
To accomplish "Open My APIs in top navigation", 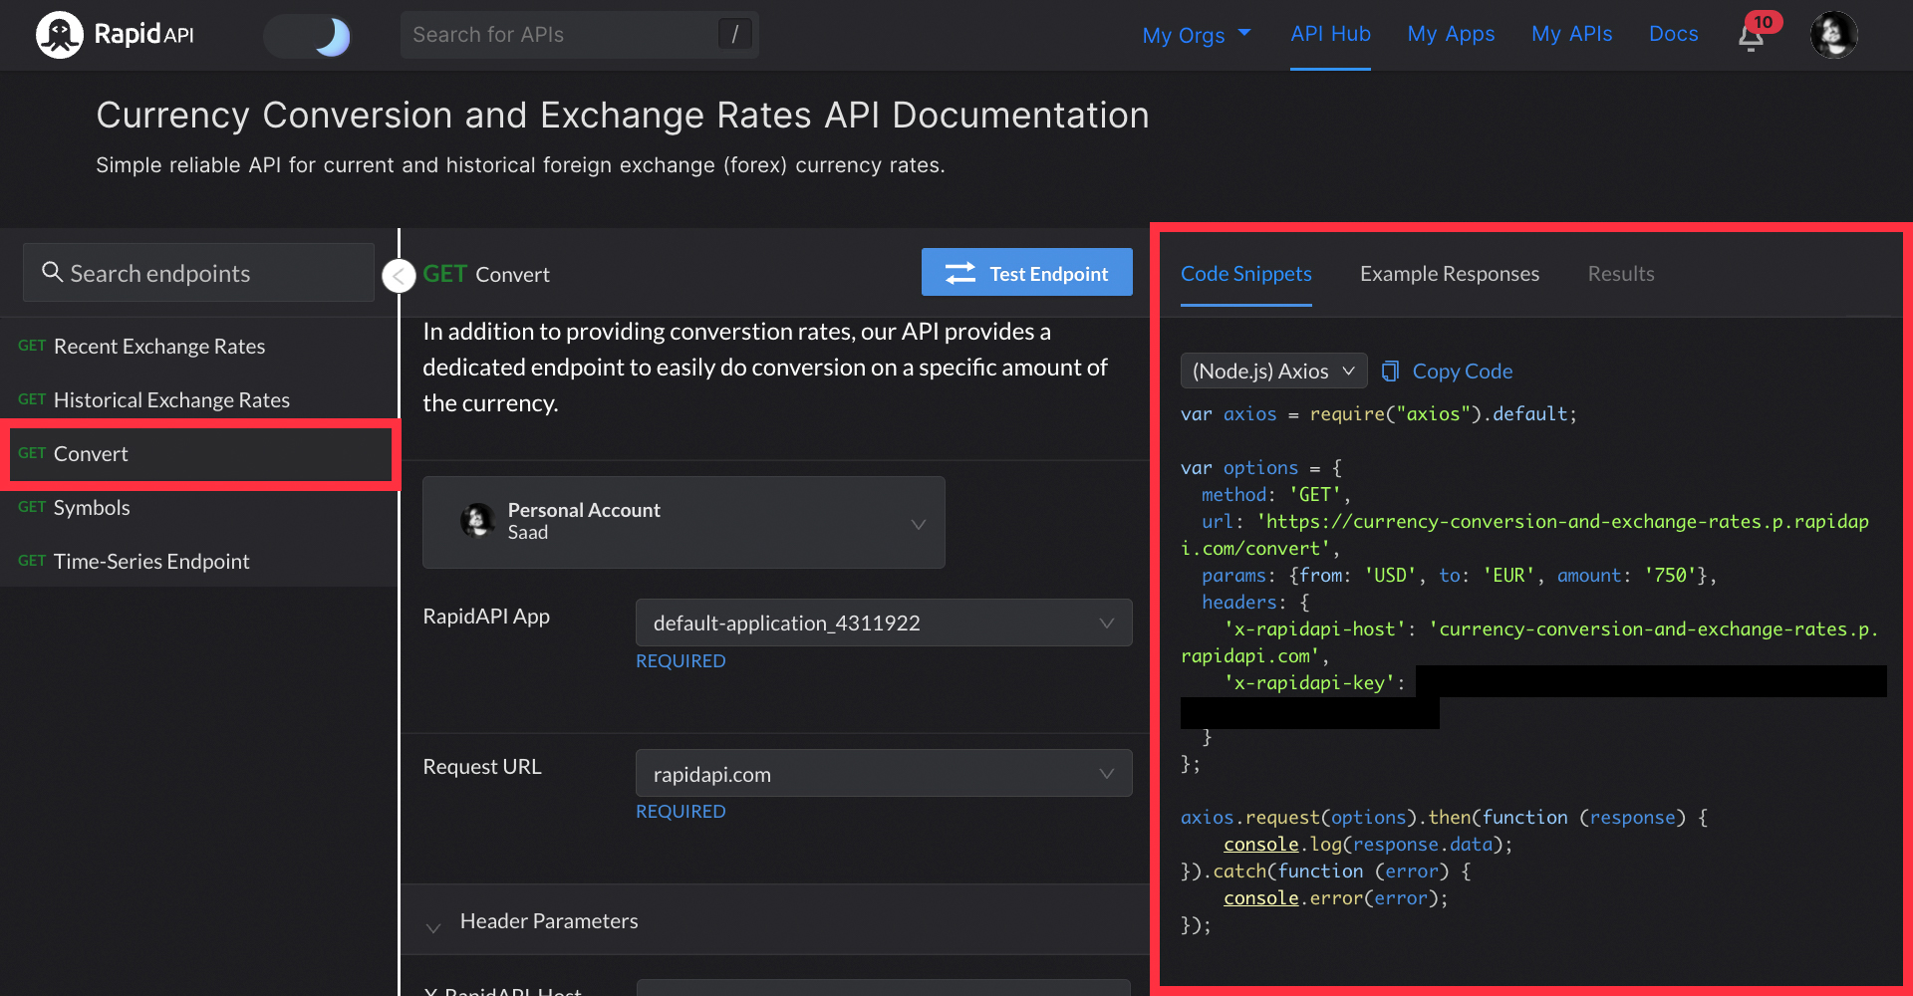I will pyautogui.click(x=1571, y=34).
